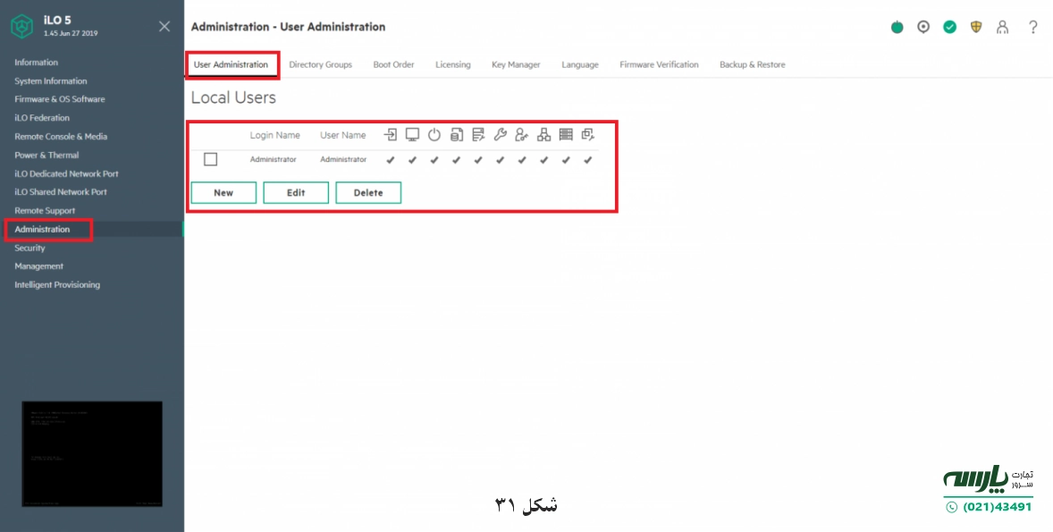
Task: Select the Configure iLO Settings wrench icon
Action: pyautogui.click(x=500, y=134)
